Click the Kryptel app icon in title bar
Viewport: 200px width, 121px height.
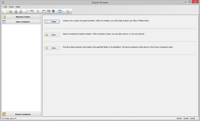pos(3,2)
